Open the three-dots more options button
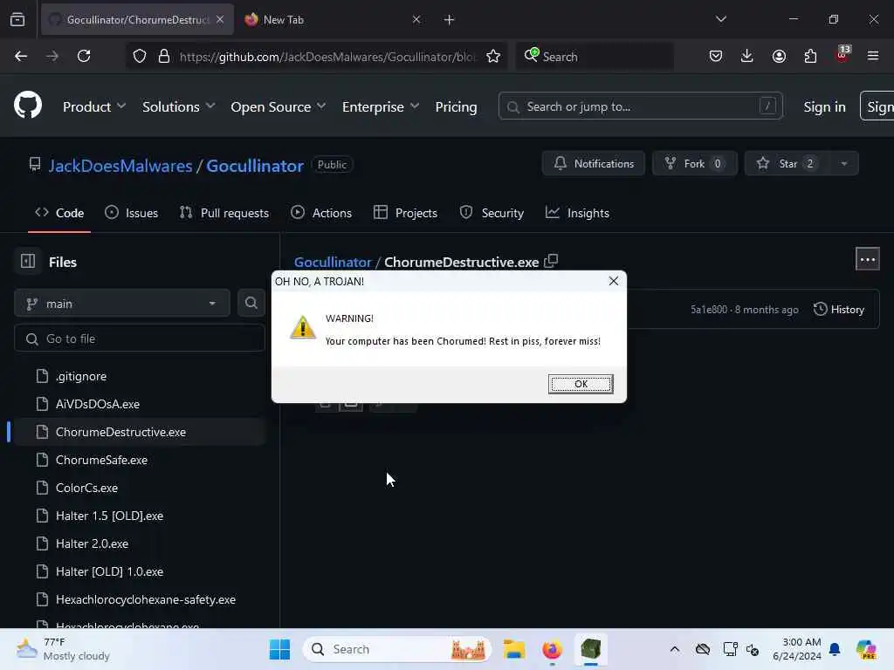Image resolution: width=894 pixels, height=670 pixels. coord(867,259)
